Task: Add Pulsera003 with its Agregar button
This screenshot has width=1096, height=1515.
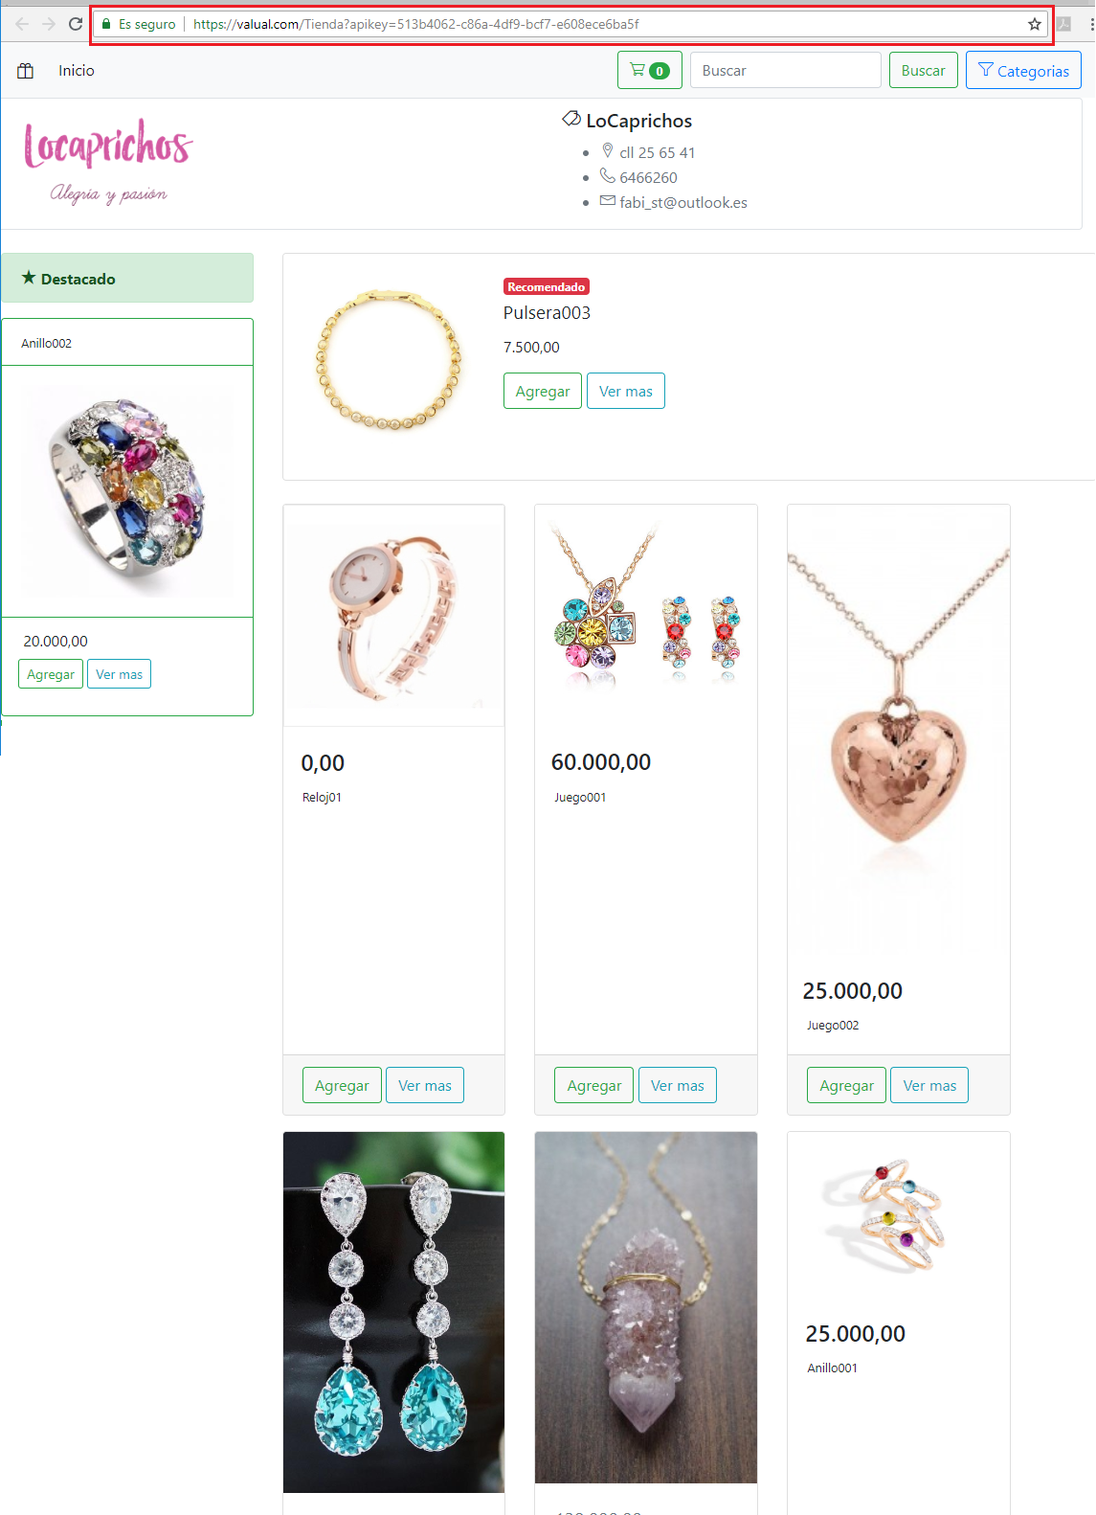Action: point(543,391)
